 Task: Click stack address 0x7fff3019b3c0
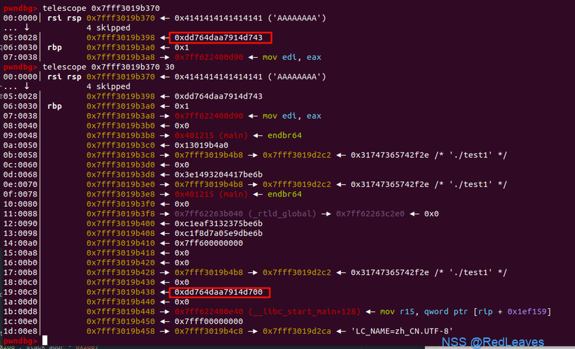point(120,145)
